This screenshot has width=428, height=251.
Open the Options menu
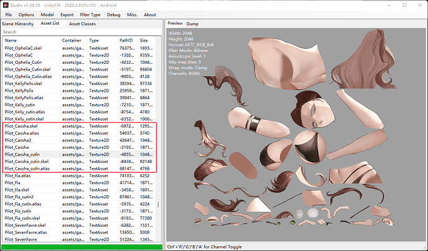[26, 14]
